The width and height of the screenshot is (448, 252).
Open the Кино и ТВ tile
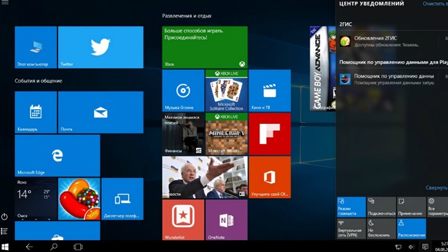point(270,91)
